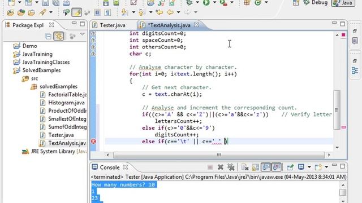The height and width of the screenshot is (203, 362).
Task: Click the Open Type toolbar icon
Action: click(x=21, y=12)
